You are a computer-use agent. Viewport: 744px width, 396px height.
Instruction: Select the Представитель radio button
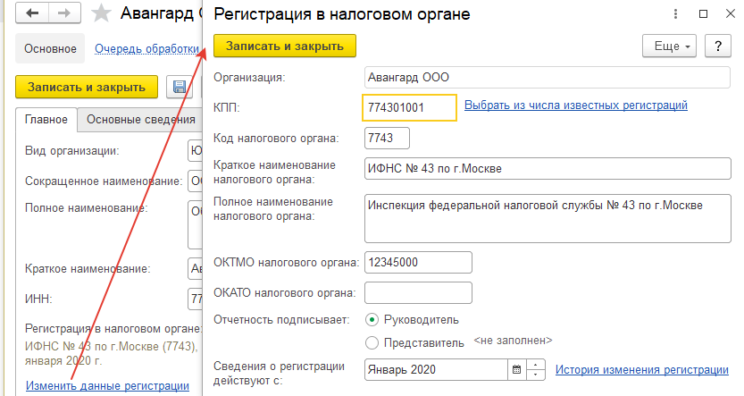(372, 341)
